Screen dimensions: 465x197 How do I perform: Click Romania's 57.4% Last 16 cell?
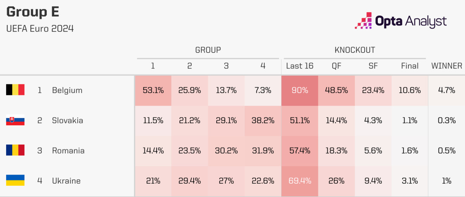[300, 151]
